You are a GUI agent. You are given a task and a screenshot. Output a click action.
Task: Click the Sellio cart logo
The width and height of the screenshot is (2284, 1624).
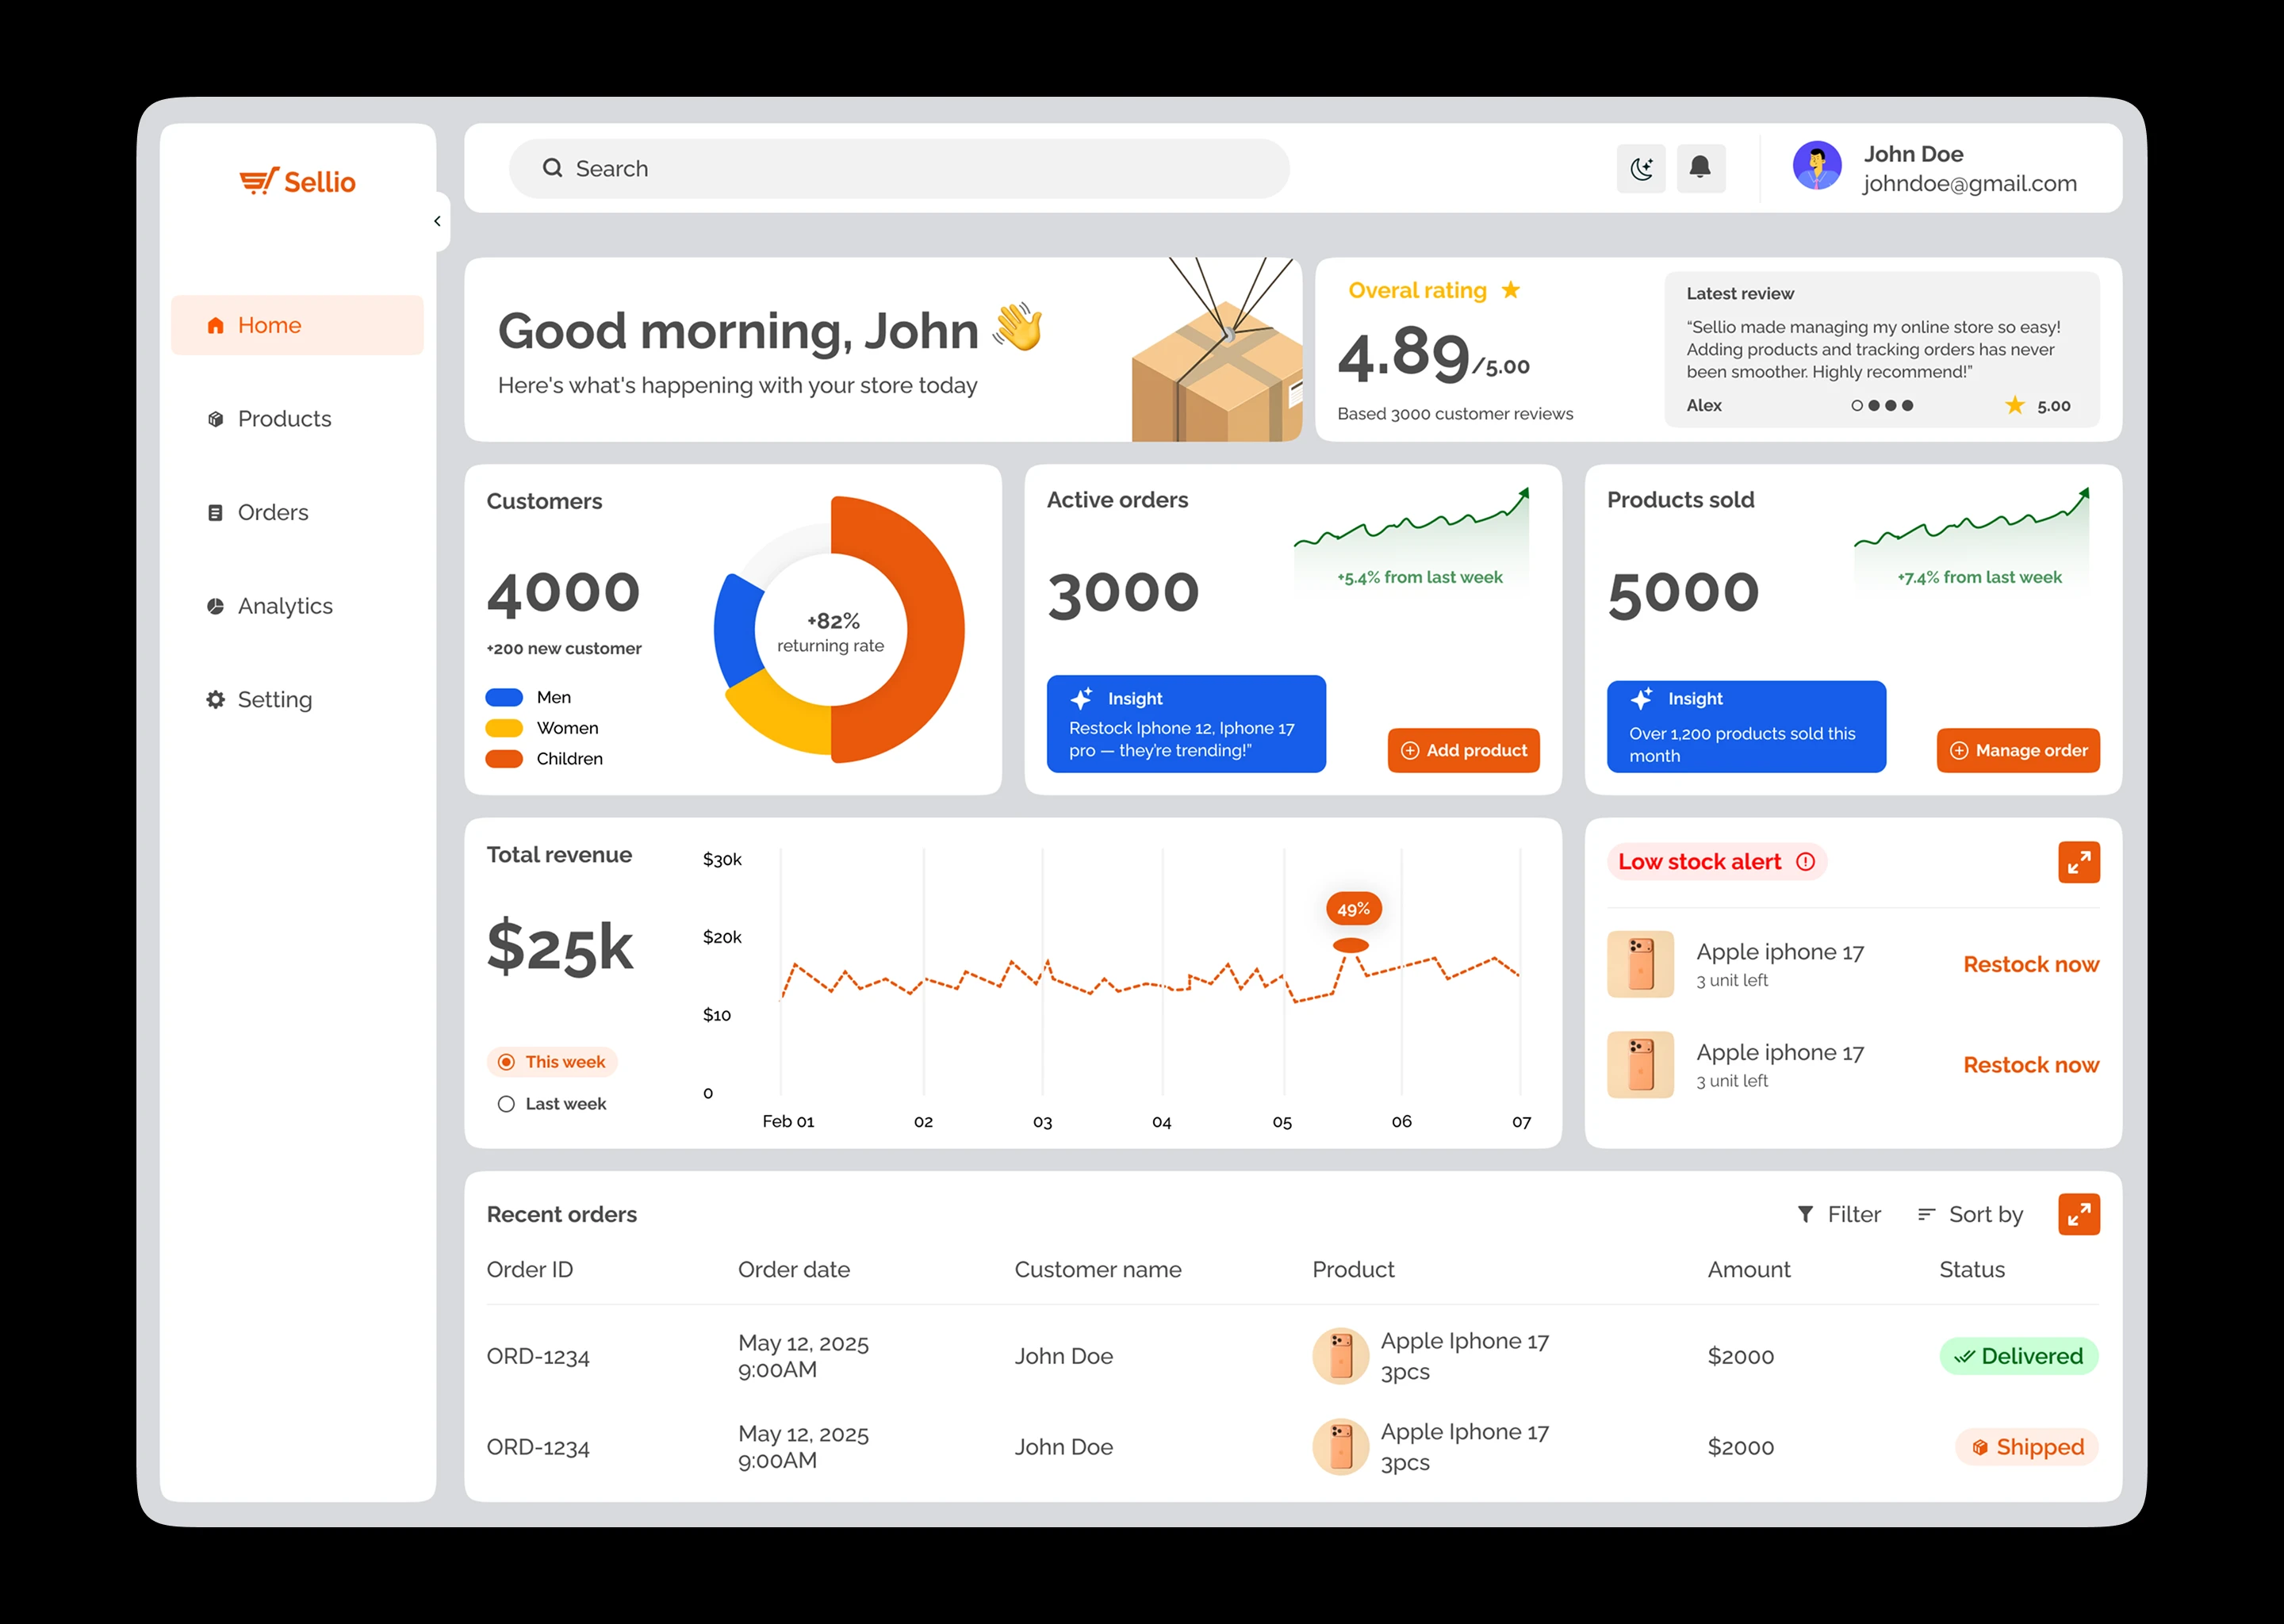[258, 182]
